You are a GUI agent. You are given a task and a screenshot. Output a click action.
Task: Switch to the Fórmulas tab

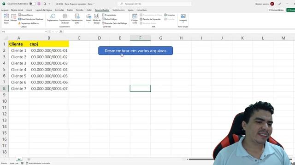(59, 10)
